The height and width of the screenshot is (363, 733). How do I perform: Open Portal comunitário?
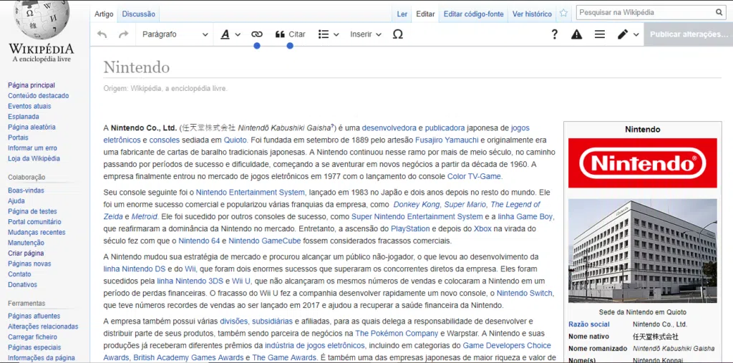point(34,222)
